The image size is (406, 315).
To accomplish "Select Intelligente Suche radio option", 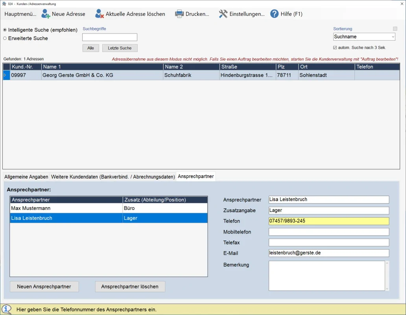I will pyautogui.click(x=5, y=30).
